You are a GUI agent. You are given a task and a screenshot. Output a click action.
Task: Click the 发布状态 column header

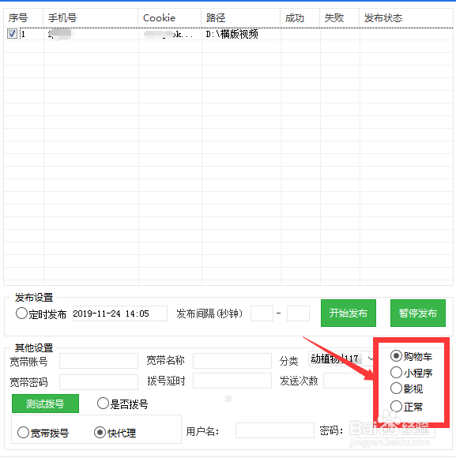[406, 18]
